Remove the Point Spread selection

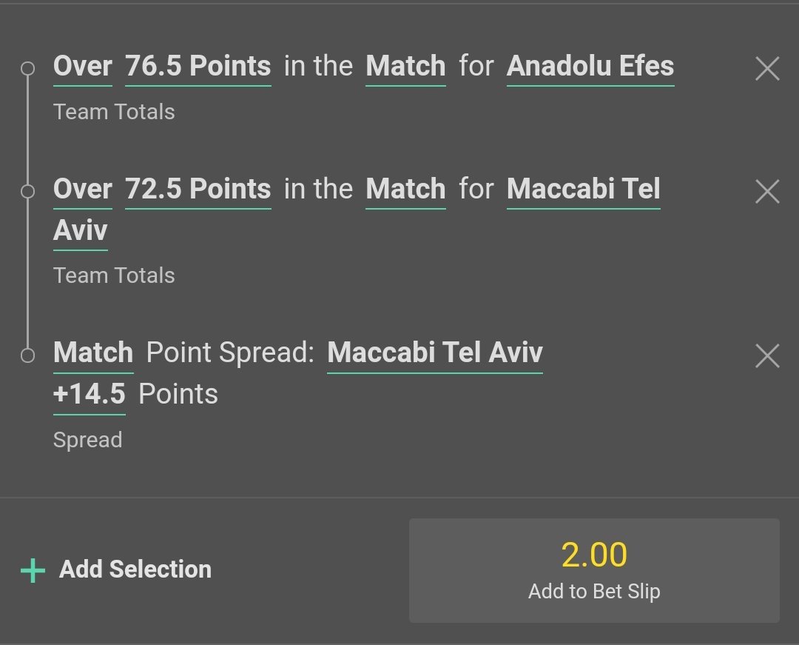tap(767, 356)
